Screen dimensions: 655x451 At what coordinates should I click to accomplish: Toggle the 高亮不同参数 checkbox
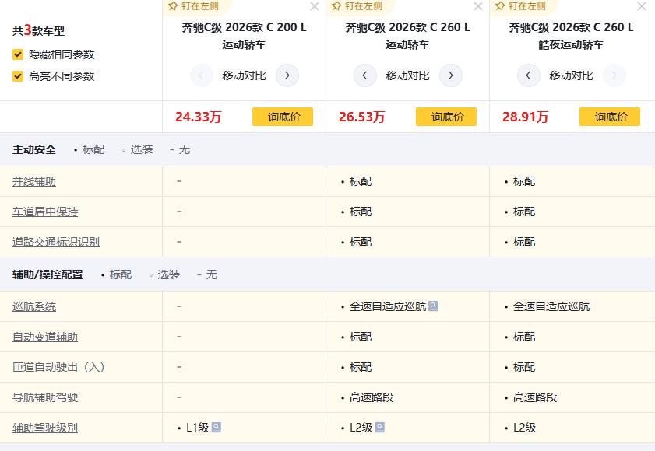pos(18,76)
